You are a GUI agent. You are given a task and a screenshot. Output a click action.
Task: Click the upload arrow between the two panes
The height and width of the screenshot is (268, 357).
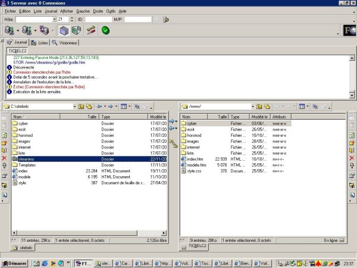(x=172, y=121)
